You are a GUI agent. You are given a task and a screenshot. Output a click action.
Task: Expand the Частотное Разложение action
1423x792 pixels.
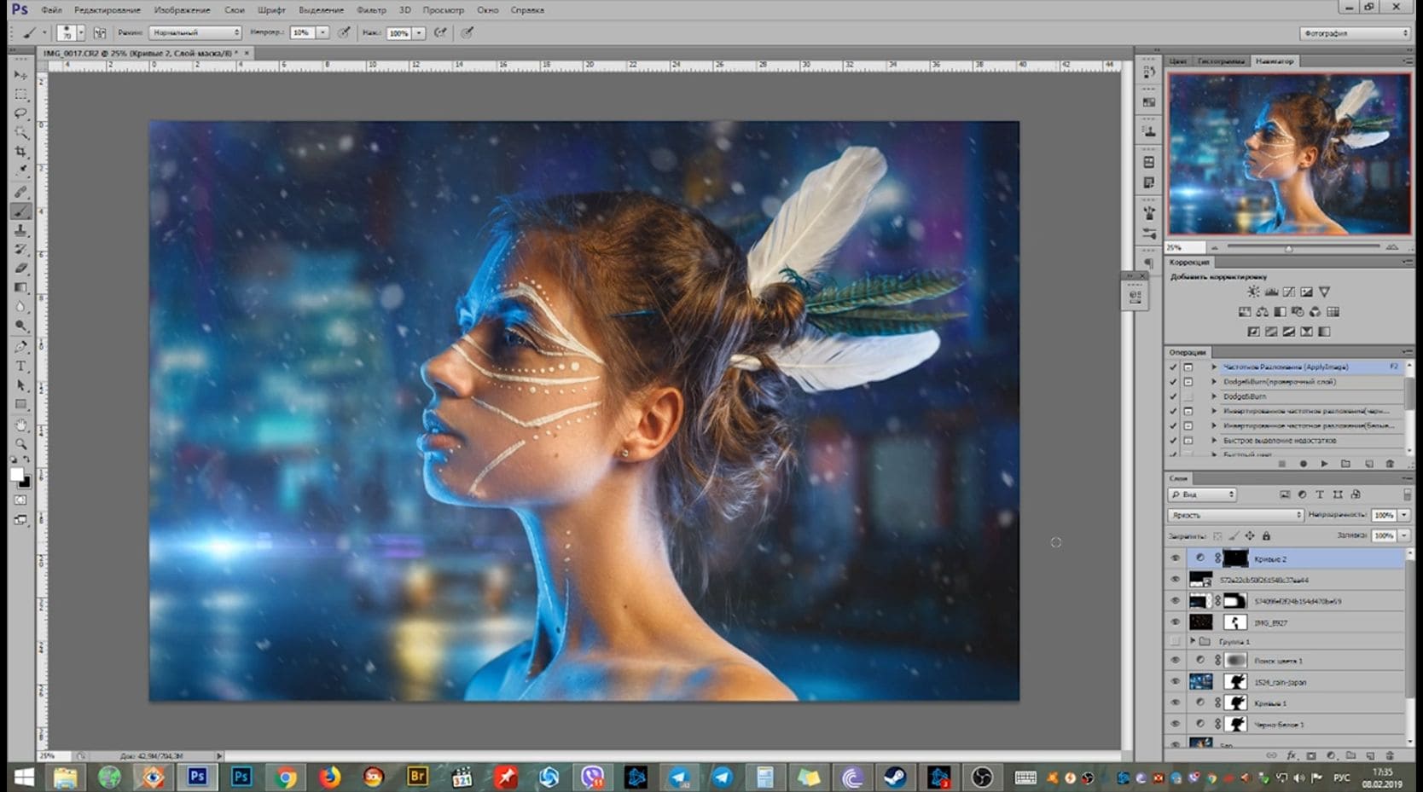pyautogui.click(x=1214, y=367)
